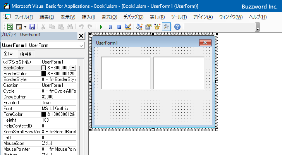Select the BorderStyle property value
282x155 pixels.
tap(59, 79)
